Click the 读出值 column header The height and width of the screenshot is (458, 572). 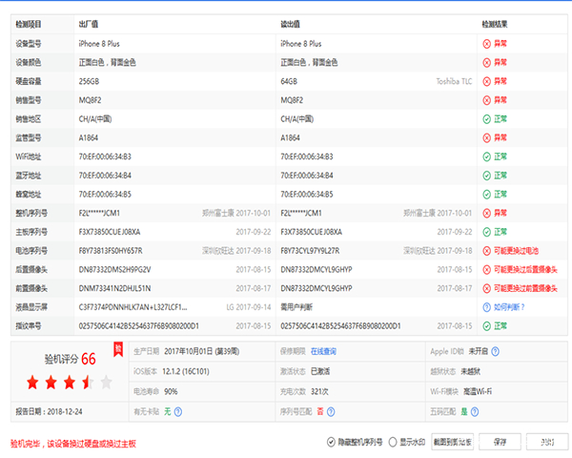290,24
